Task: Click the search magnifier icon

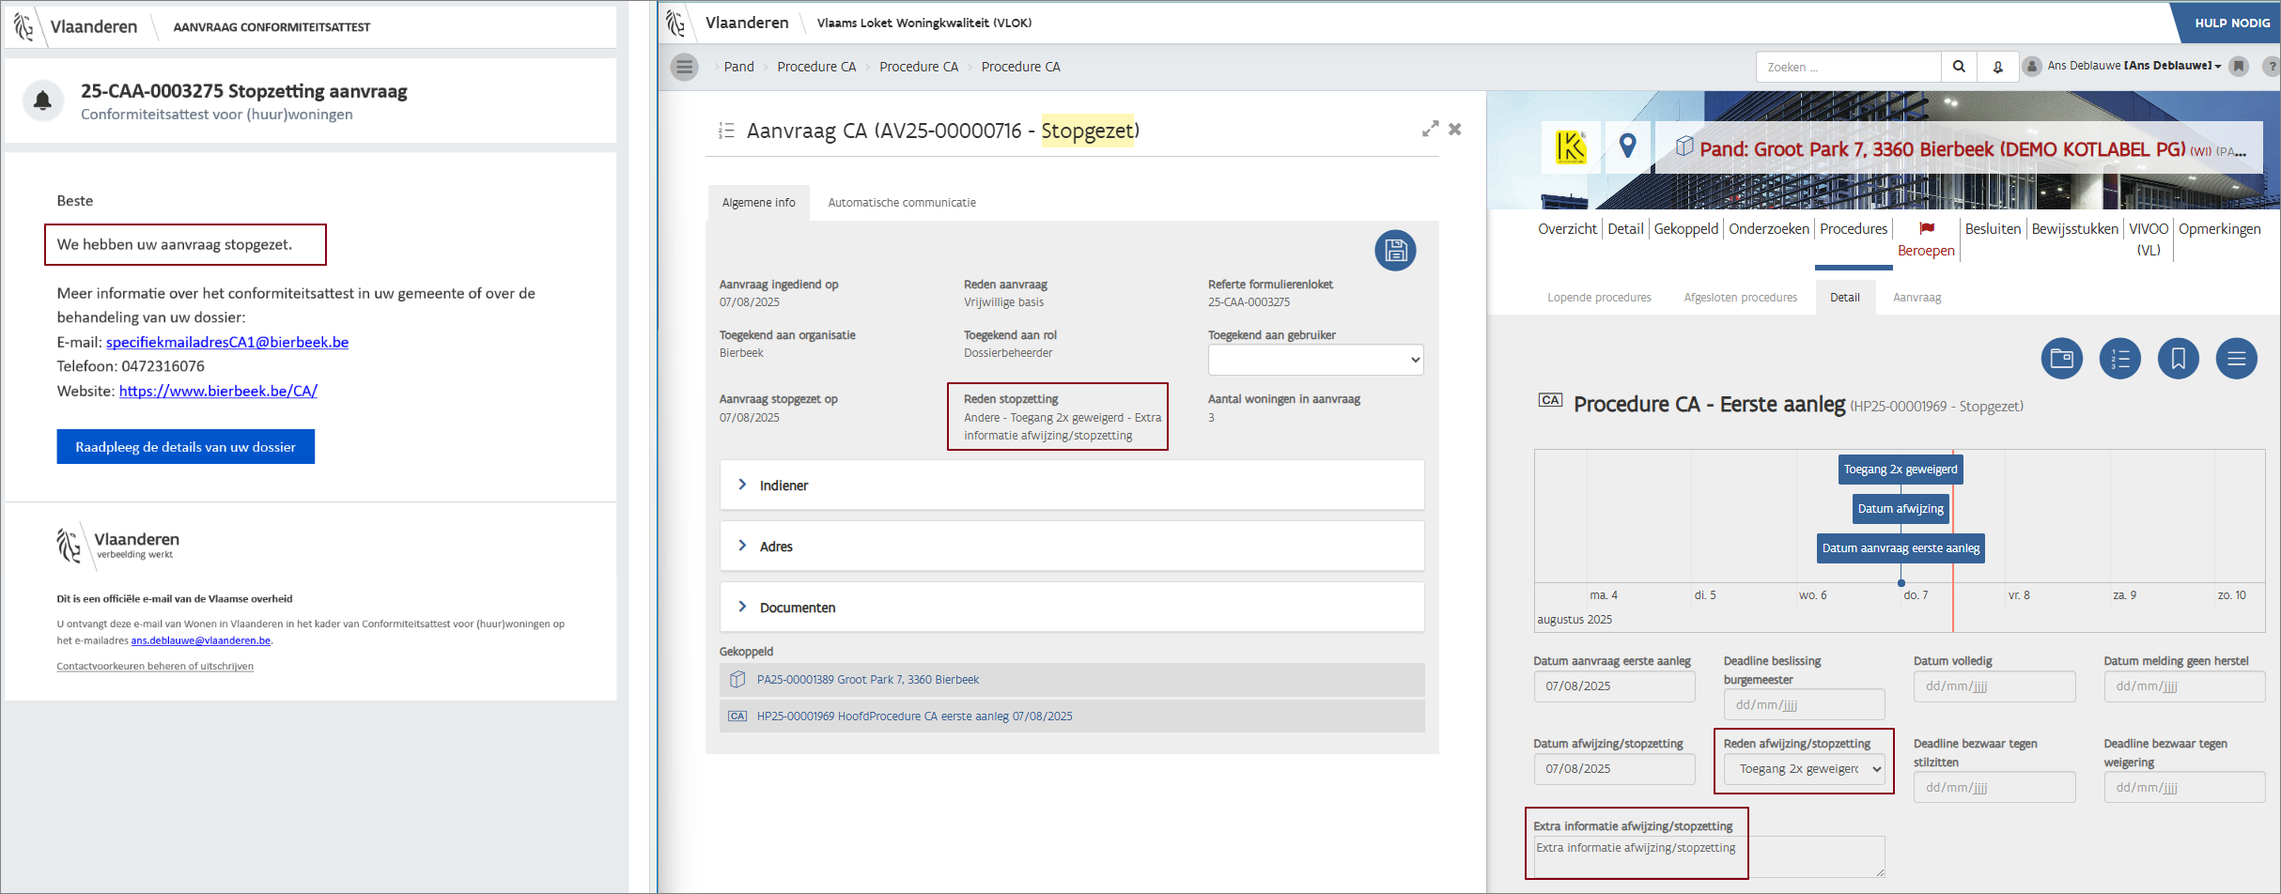Action: [x=1959, y=67]
